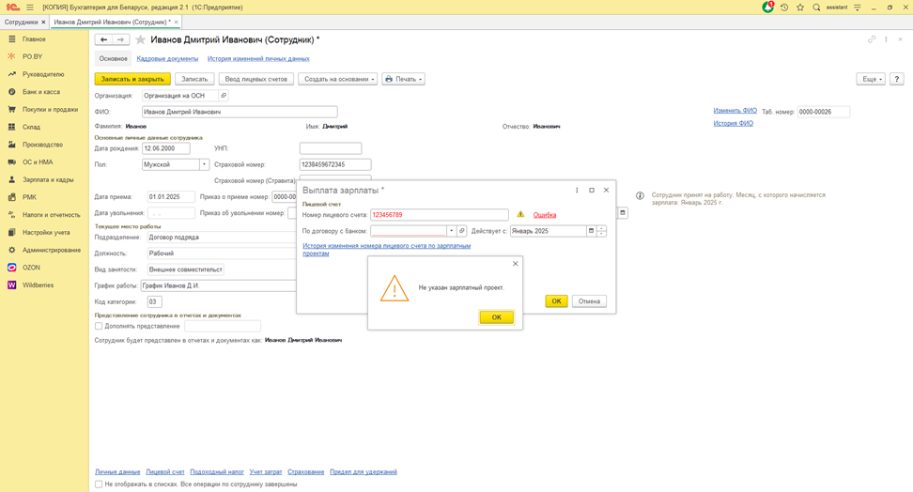Click Номер лицевого счета input field
The width and height of the screenshot is (913, 492).
[440, 215]
